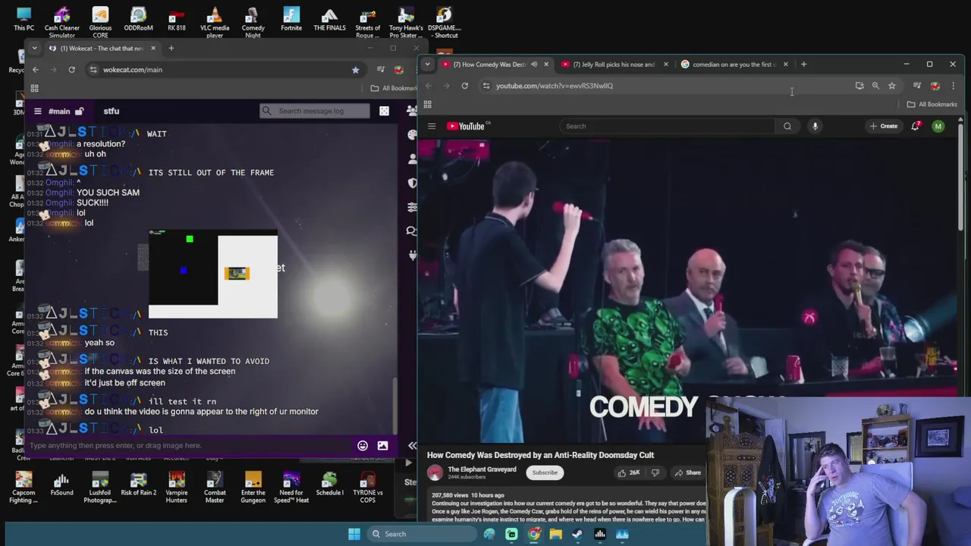This screenshot has height=546, width=971.
Task: Open Steam from the taskbar
Action: point(577,534)
